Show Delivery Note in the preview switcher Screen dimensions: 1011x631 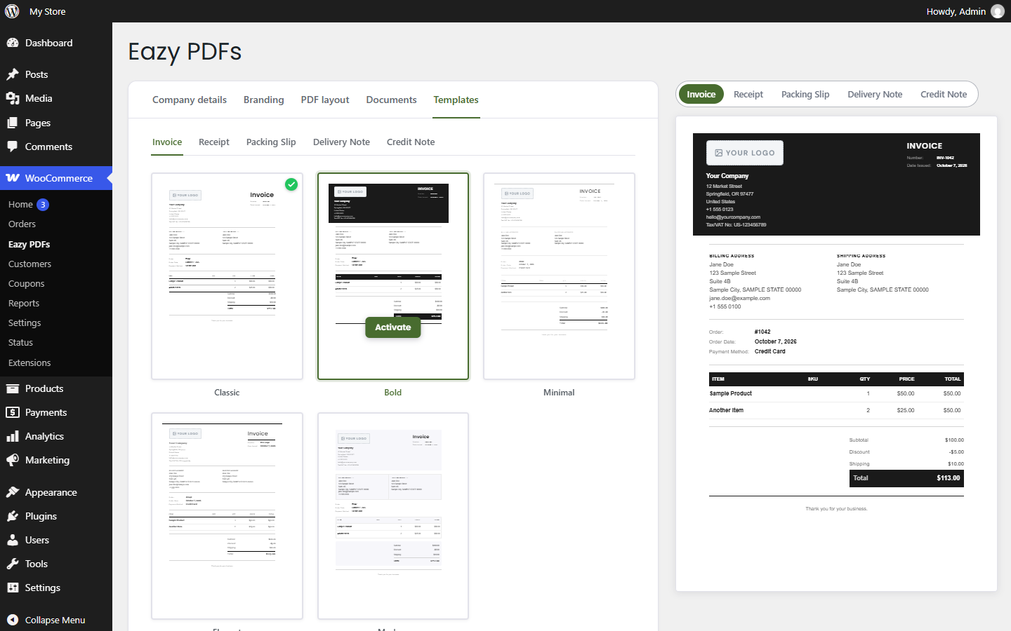[x=875, y=94]
